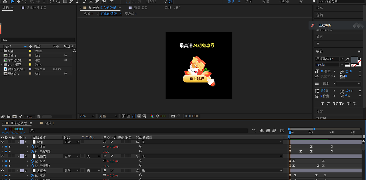Select the Zoom magnifier tool
The image size is (366, 180).
point(25,1)
